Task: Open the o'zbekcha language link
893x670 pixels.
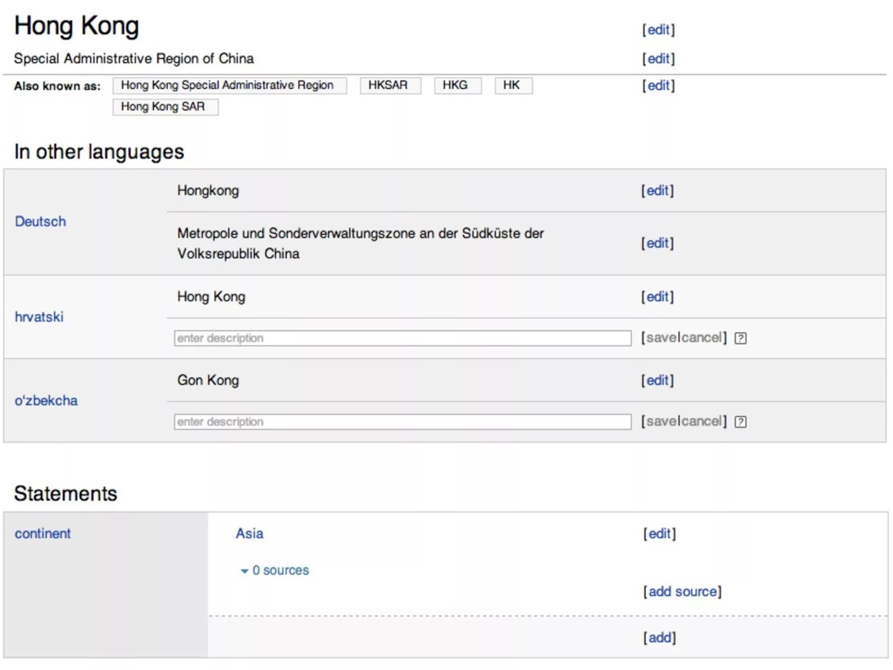Action: pos(46,401)
